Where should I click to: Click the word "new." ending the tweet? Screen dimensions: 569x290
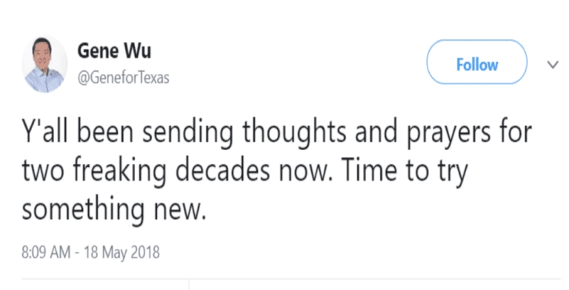pyautogui.click(x=179, y=211)
